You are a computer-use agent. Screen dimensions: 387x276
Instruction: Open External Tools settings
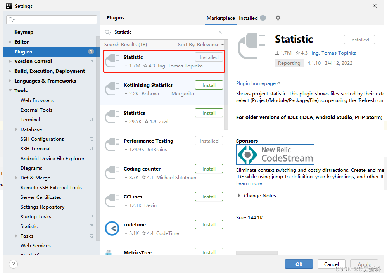[36, 110]
